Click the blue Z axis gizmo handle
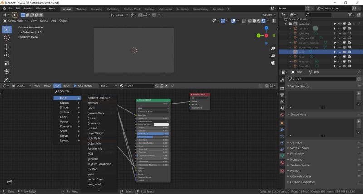 (266, 28)
